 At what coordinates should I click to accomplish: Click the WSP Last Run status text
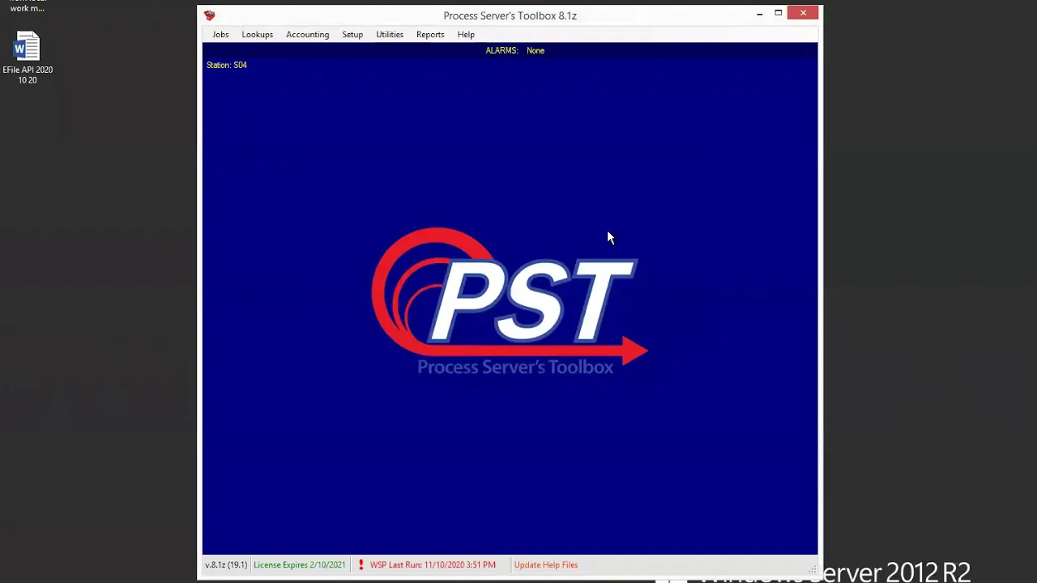pos(433,565)
